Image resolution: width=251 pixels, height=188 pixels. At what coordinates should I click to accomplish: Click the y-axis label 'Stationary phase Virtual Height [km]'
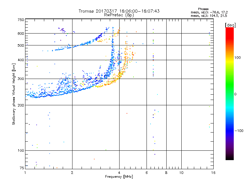click(x=13, y=94)
